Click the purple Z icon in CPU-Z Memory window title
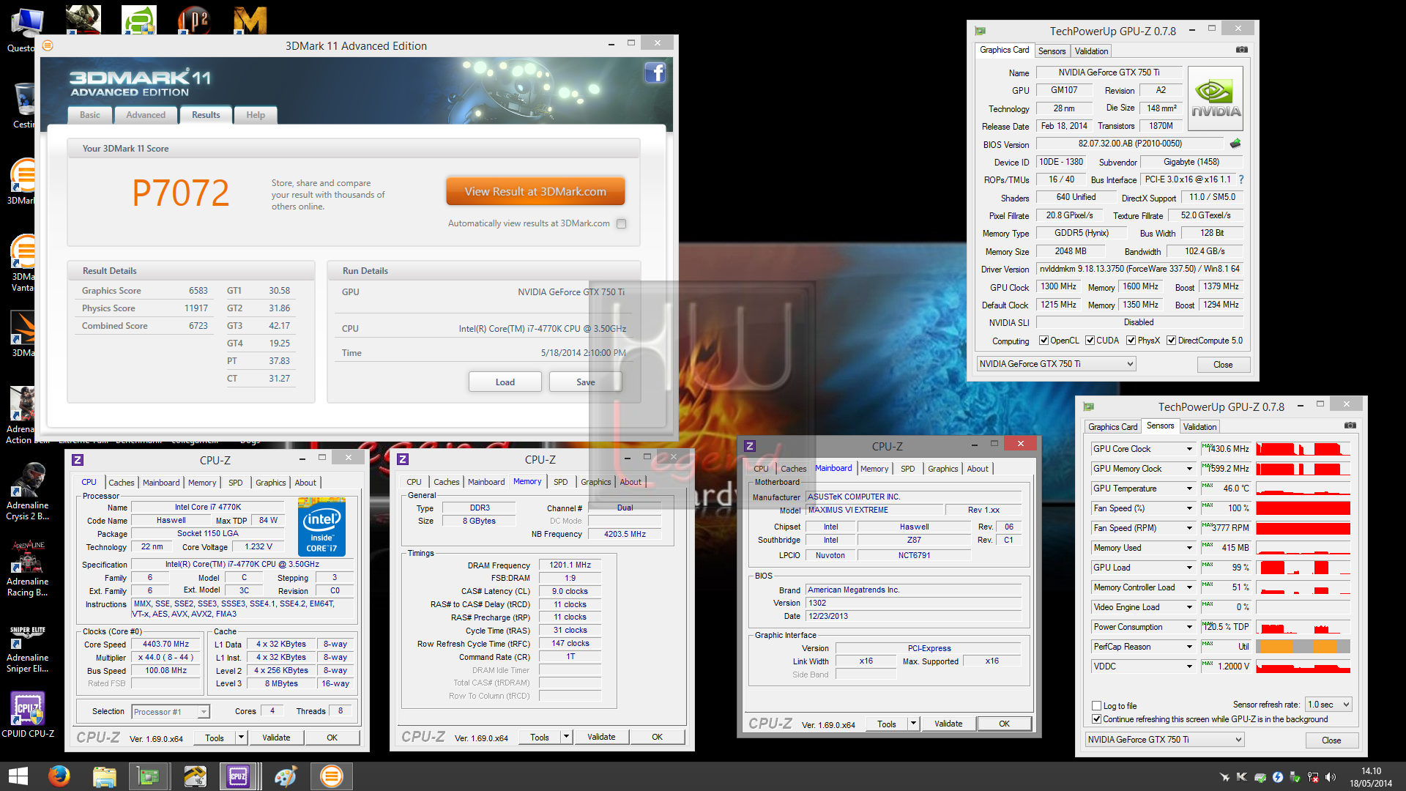Image resolution: width=1406 pixels, height=791 pixels. click(402, 459)
